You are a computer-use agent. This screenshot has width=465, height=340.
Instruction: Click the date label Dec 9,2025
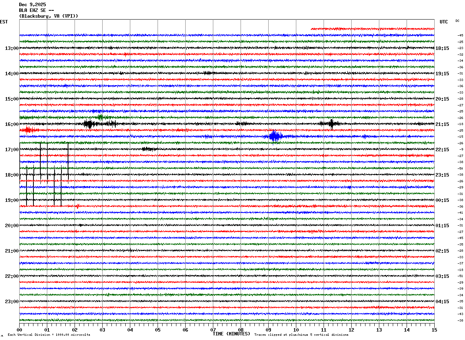(32, 5)
